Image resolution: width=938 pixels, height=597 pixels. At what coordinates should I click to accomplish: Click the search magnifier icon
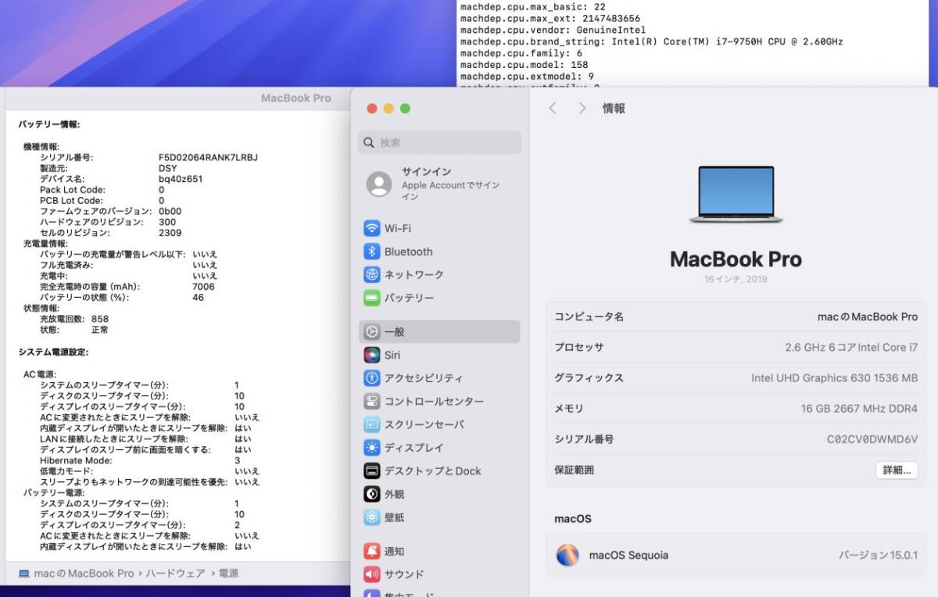pyautogui.click(x=370, y=143)
